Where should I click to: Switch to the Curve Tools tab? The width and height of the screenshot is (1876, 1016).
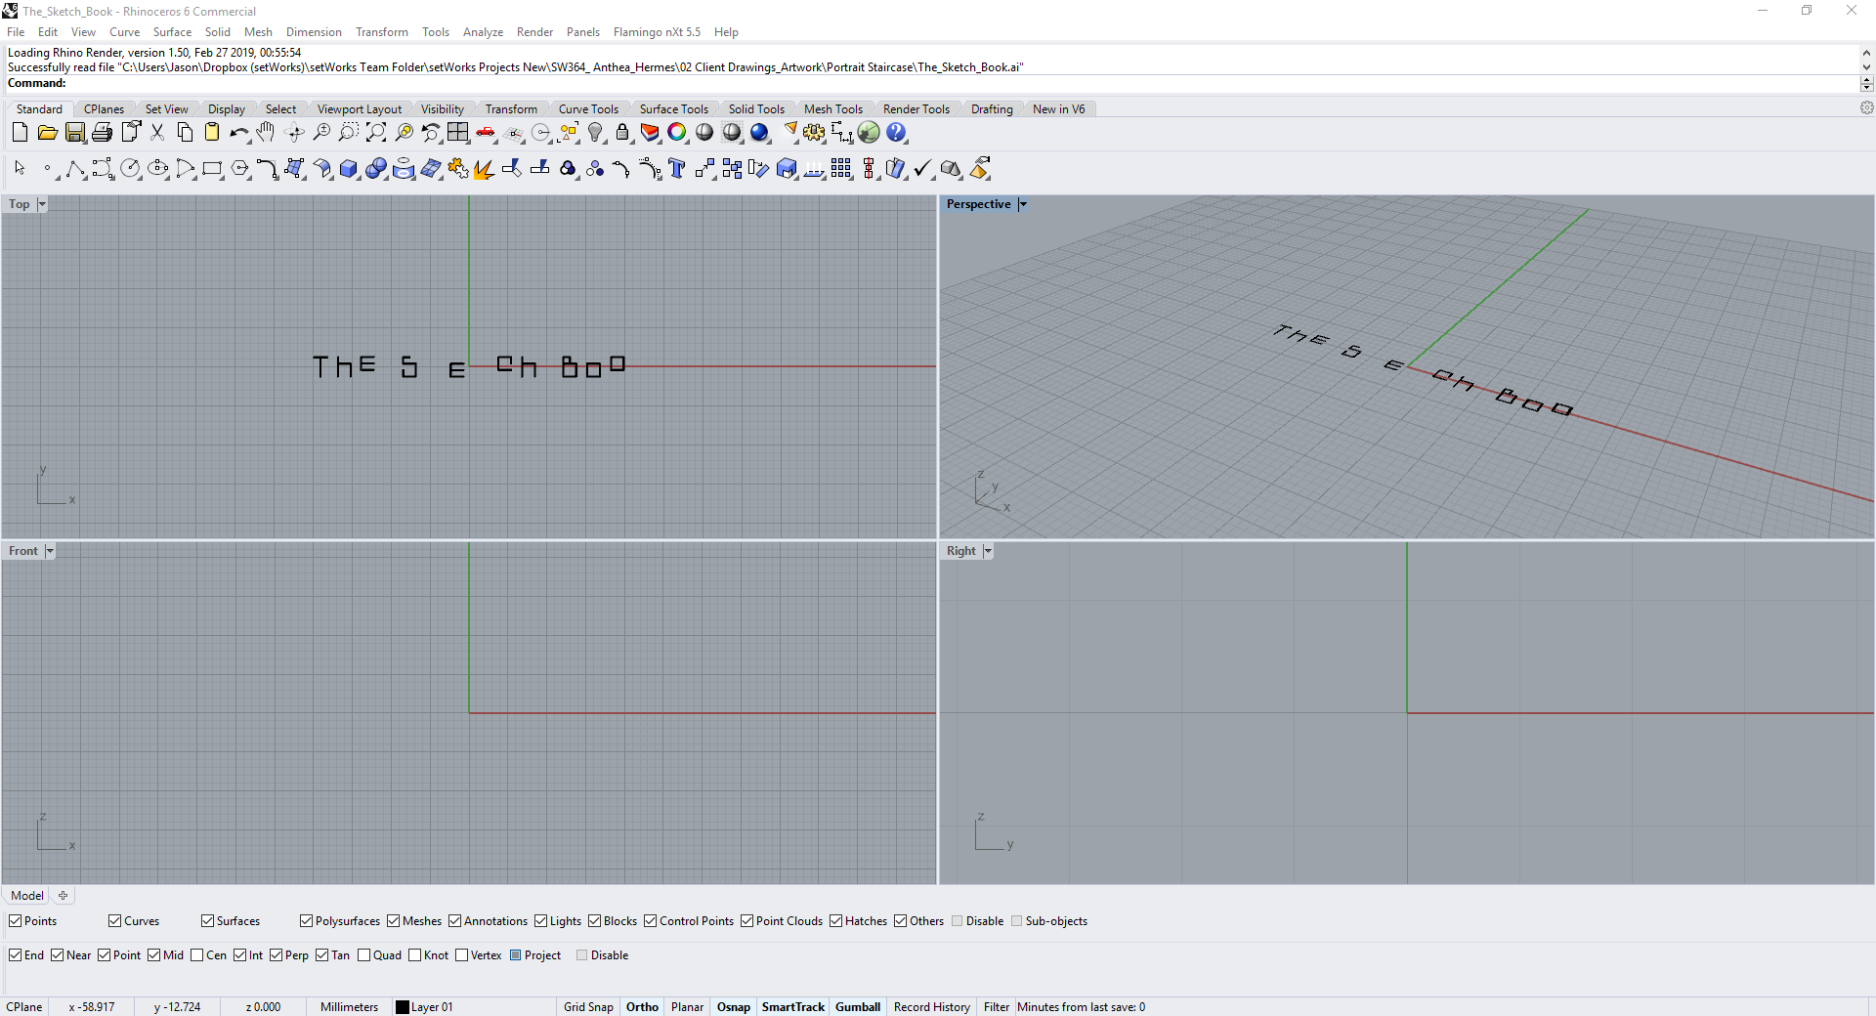(588, 109)
